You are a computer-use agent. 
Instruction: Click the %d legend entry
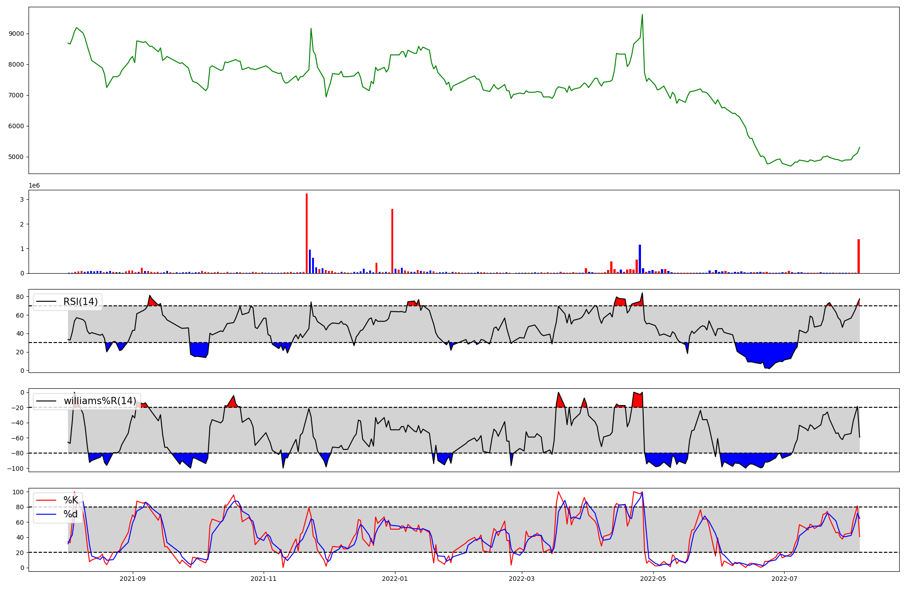pyautogui.click(x=70, y=514)
